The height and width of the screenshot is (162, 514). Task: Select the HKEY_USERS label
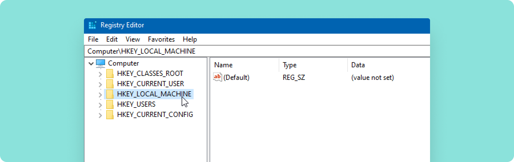point(136,104)
